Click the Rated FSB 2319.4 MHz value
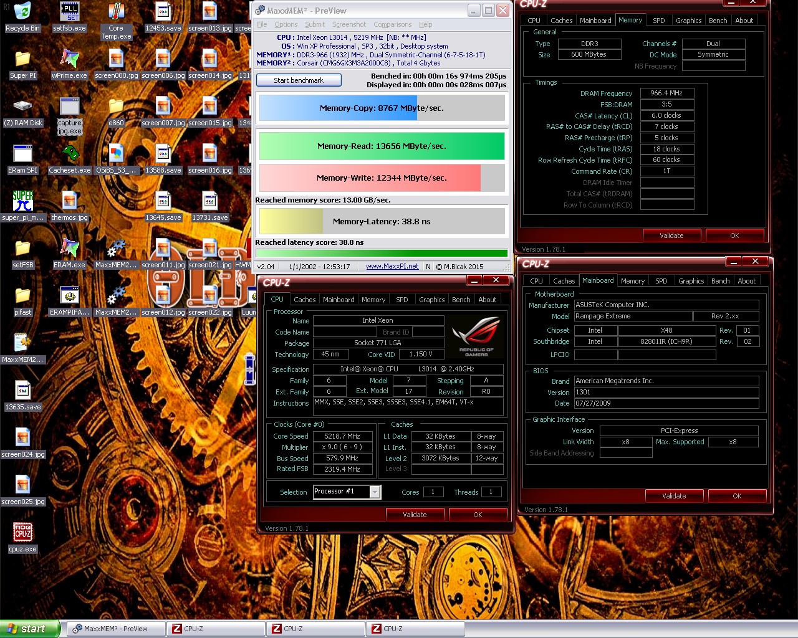 (342, 469)
